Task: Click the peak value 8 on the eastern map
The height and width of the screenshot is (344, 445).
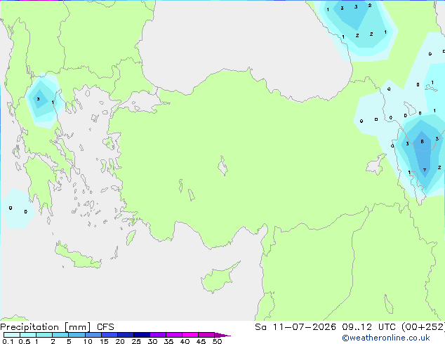Action: click(x=423, y=142)
